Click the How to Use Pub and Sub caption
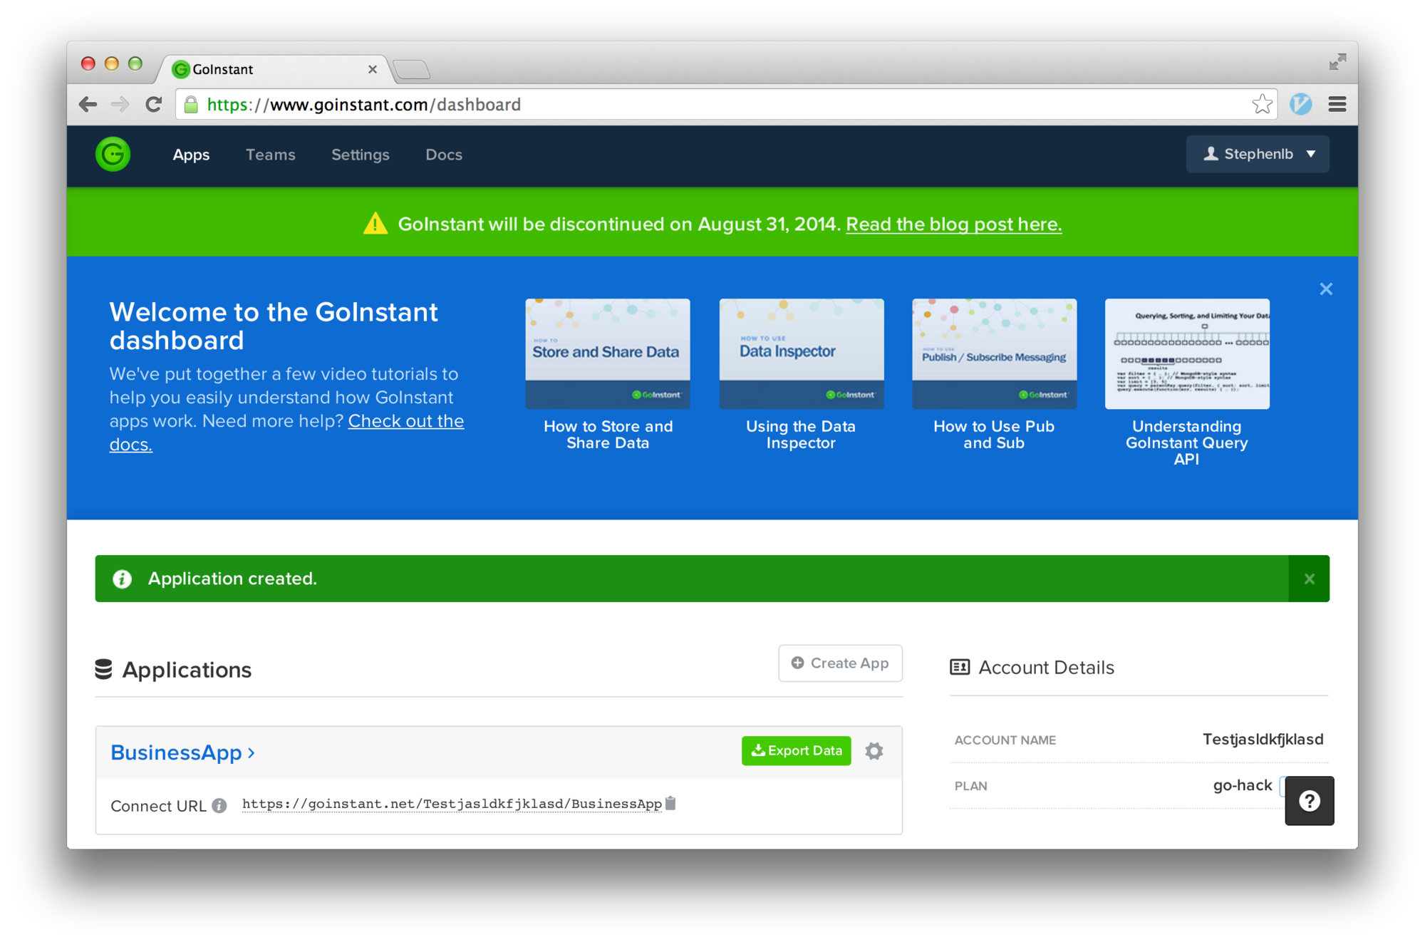This screenshot has height=942, width=1425. (994, 435)
